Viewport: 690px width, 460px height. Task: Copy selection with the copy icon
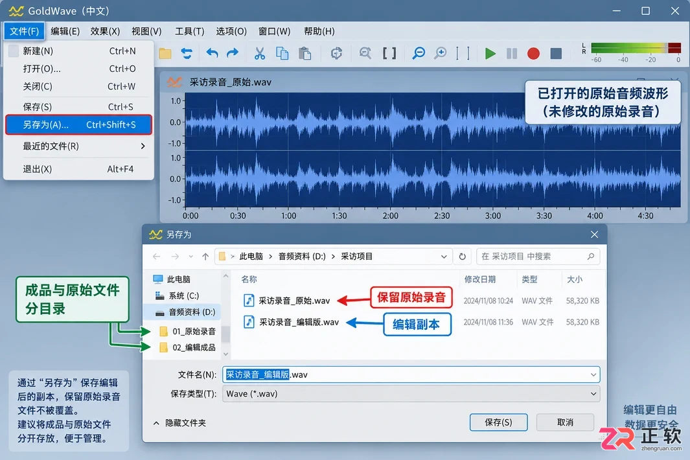pos(282,54)
